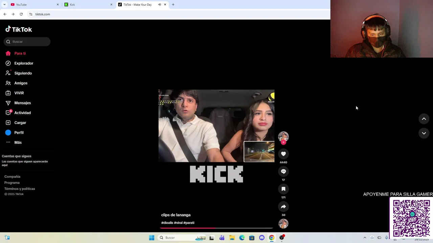Reload the tiktok.com page
433x243 pixels.
coord(21,14)
